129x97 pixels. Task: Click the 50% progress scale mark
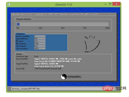(x=63, y=28)
